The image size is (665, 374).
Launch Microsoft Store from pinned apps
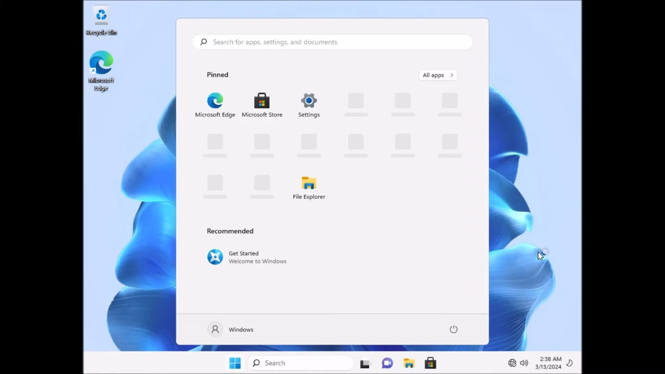262,105
